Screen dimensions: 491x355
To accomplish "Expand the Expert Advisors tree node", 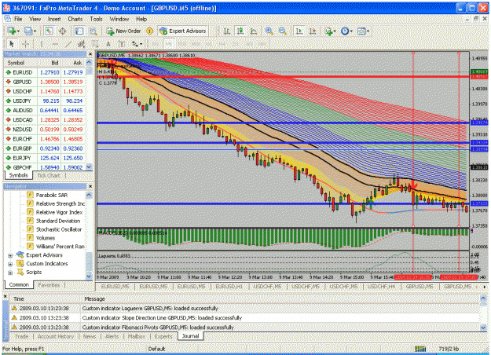I will point(10,255).
